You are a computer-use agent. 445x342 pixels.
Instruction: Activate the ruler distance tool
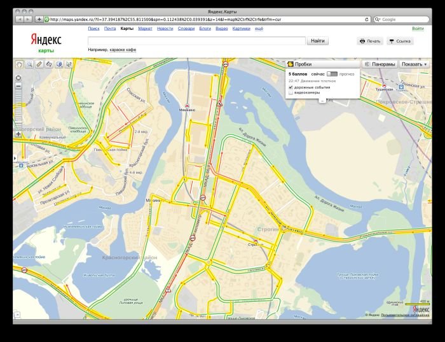pos(39,64)
